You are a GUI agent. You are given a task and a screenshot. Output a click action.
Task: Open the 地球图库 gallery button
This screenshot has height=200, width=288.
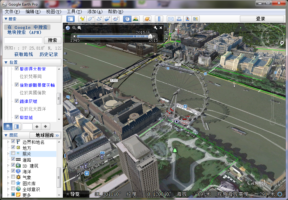[45, 135]
